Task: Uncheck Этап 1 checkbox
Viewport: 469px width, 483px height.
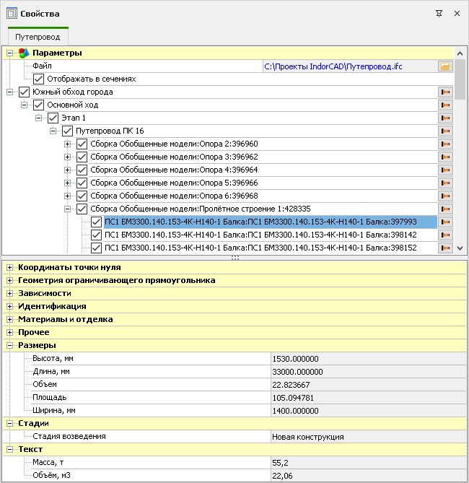Action: 53,118
